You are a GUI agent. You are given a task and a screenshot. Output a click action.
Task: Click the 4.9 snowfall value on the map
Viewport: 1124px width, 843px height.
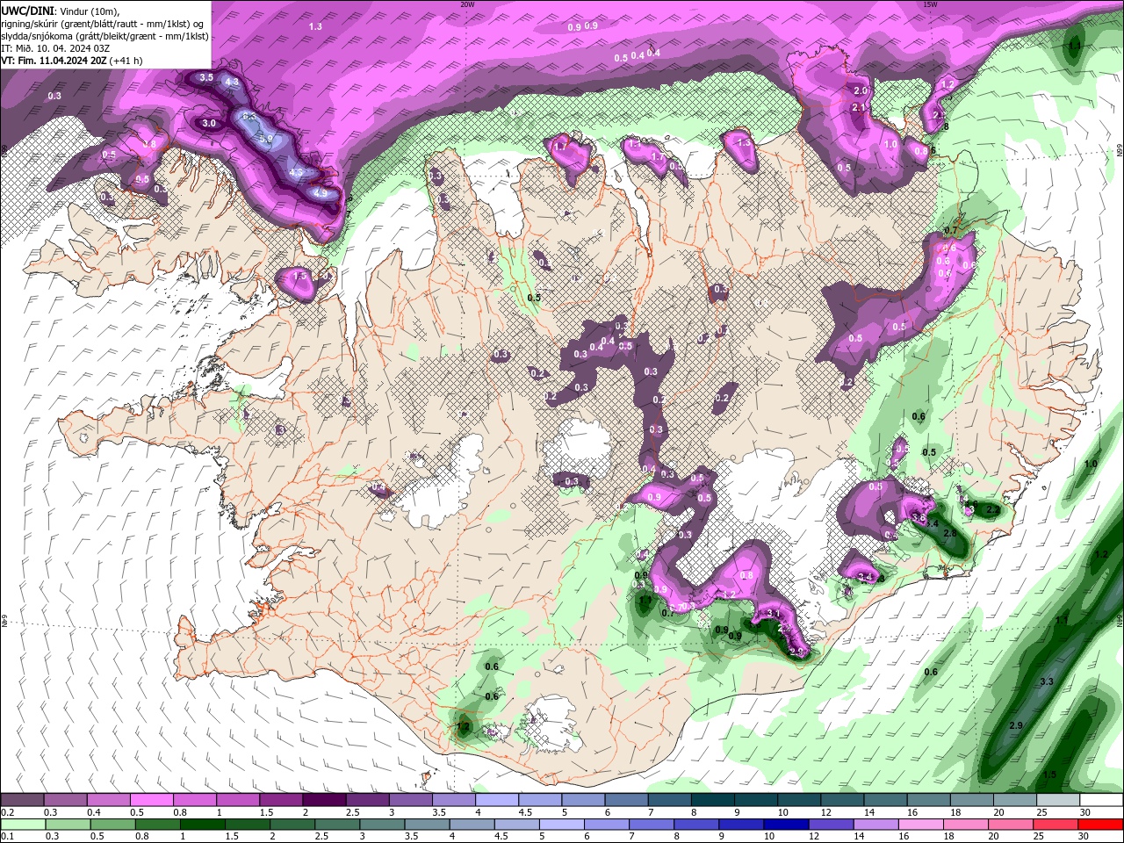[x=321, y=193]
